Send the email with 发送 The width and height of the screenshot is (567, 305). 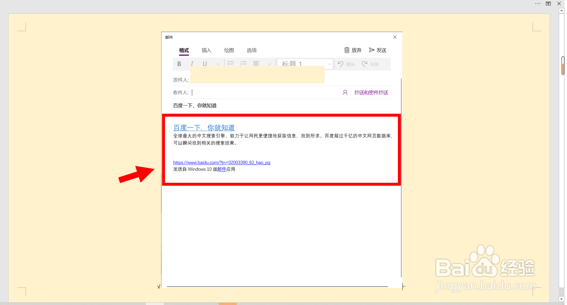click(x=378, y=50)
